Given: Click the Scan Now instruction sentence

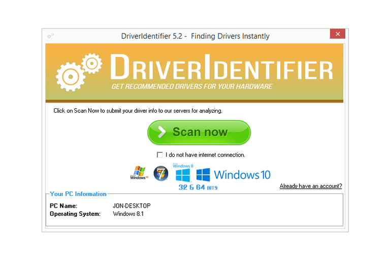Looking at the screenshot, I should tap(138, 111).
